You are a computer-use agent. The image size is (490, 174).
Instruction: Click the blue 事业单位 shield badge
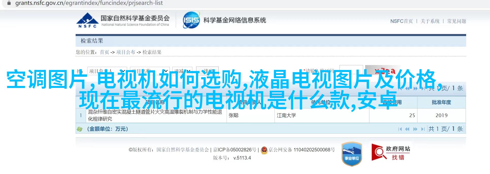351,154
